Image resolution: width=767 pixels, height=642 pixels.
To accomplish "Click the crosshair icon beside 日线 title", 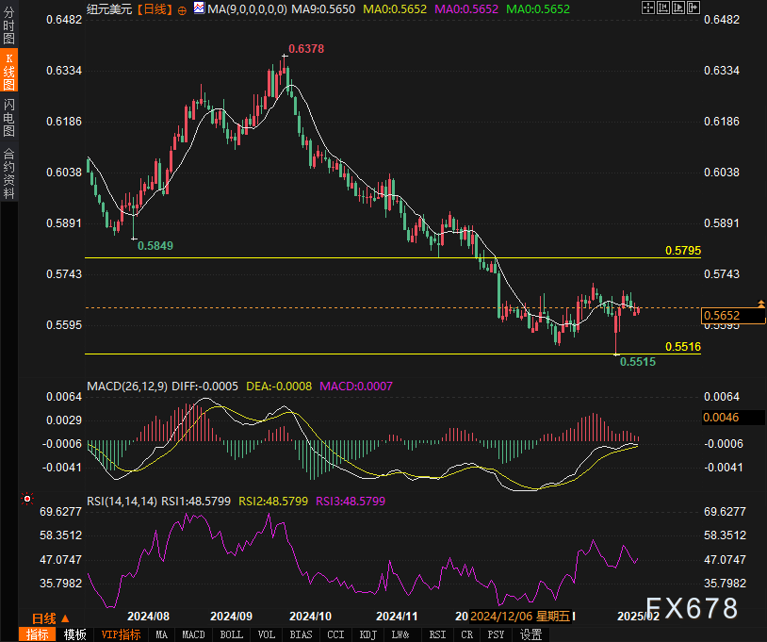I will pos(183,8).
